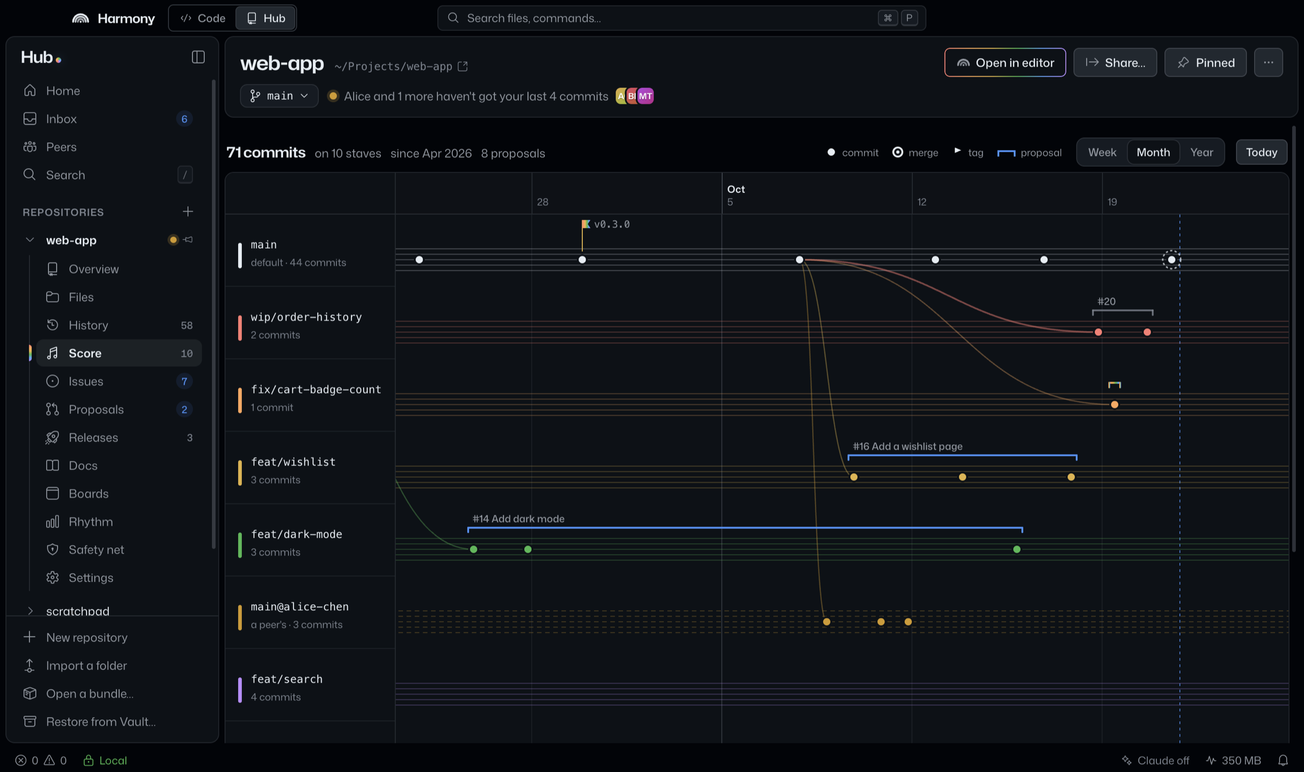Click the v0.3.0 tag flag on main
The width and height of the screenshot is (1304, 772).
[x=586, y=224]
